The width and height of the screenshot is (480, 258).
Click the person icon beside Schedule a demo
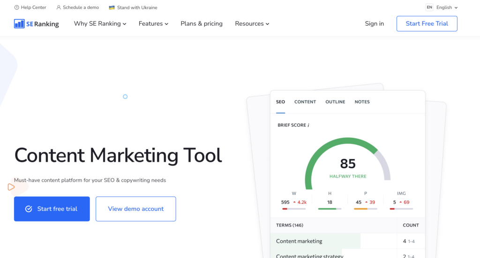[59, 7]
